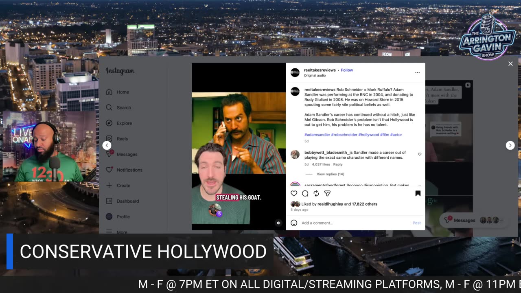This screenshot has width=521, height=293.
Task: Click the Explore compass icon
Action: (x=109, y=123)
